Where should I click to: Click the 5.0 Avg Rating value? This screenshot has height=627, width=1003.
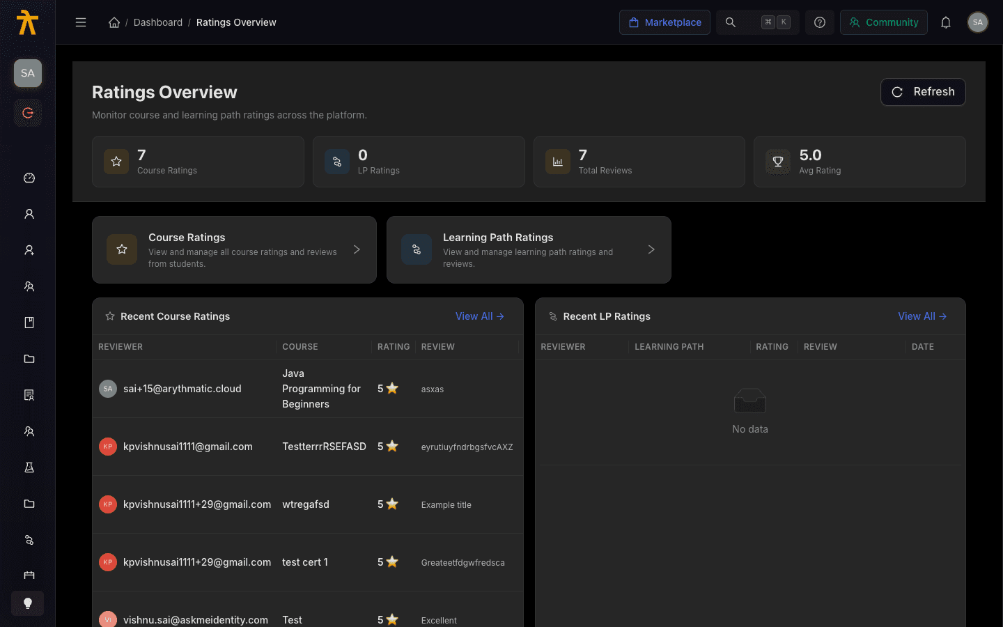click(x=811, y=155)
